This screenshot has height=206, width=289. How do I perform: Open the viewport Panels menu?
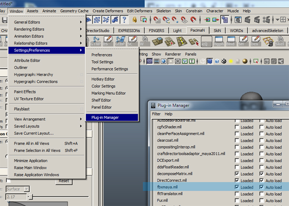[191, 54]
